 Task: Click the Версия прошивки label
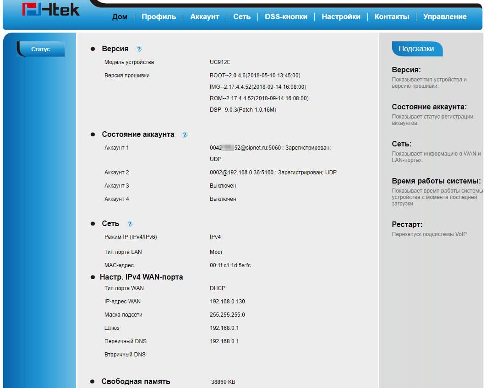[127, 75]
